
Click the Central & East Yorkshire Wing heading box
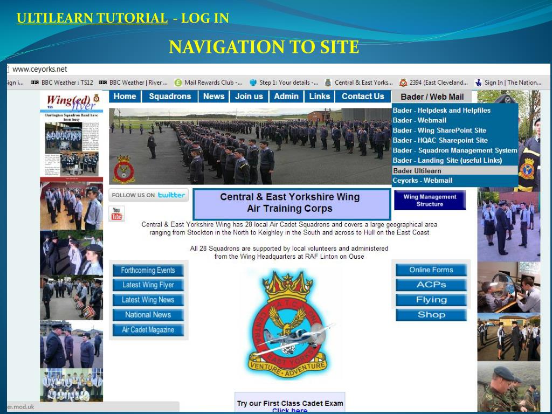(292, 204)
